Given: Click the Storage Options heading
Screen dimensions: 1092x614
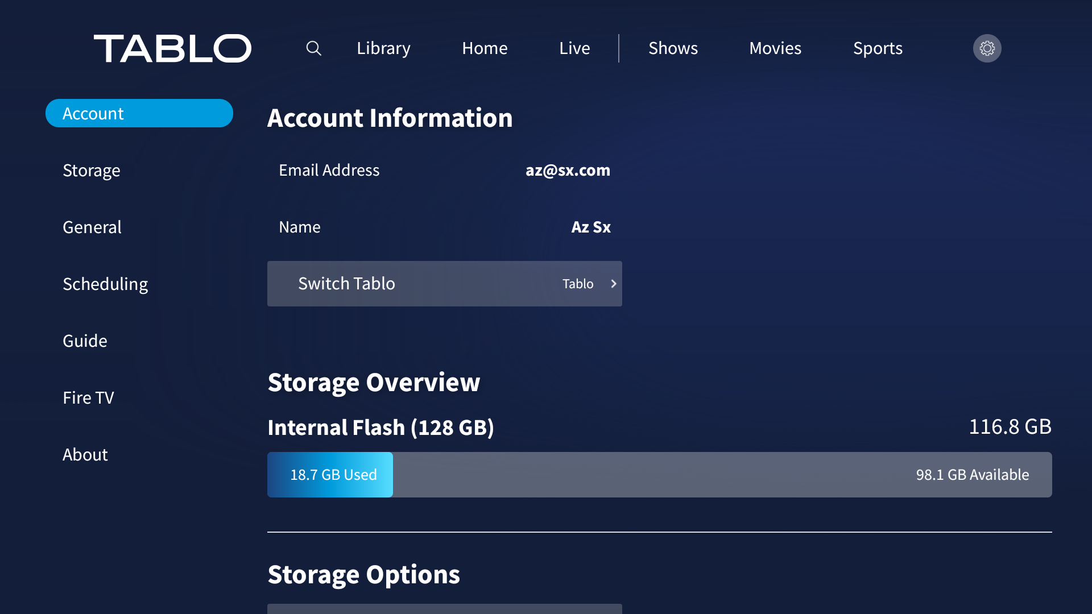Looking at the screenshot, I should 363,574.
